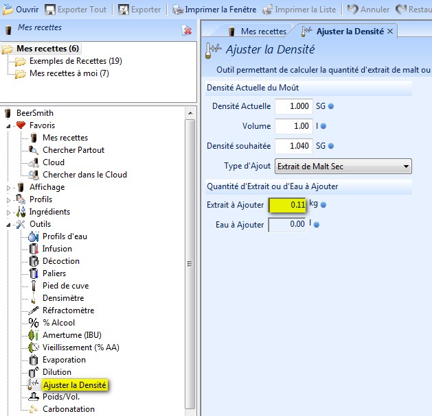This screenshot has height=416, width=432.
Task: Select the Carbonatation tool icon
Action: [34, 409]
